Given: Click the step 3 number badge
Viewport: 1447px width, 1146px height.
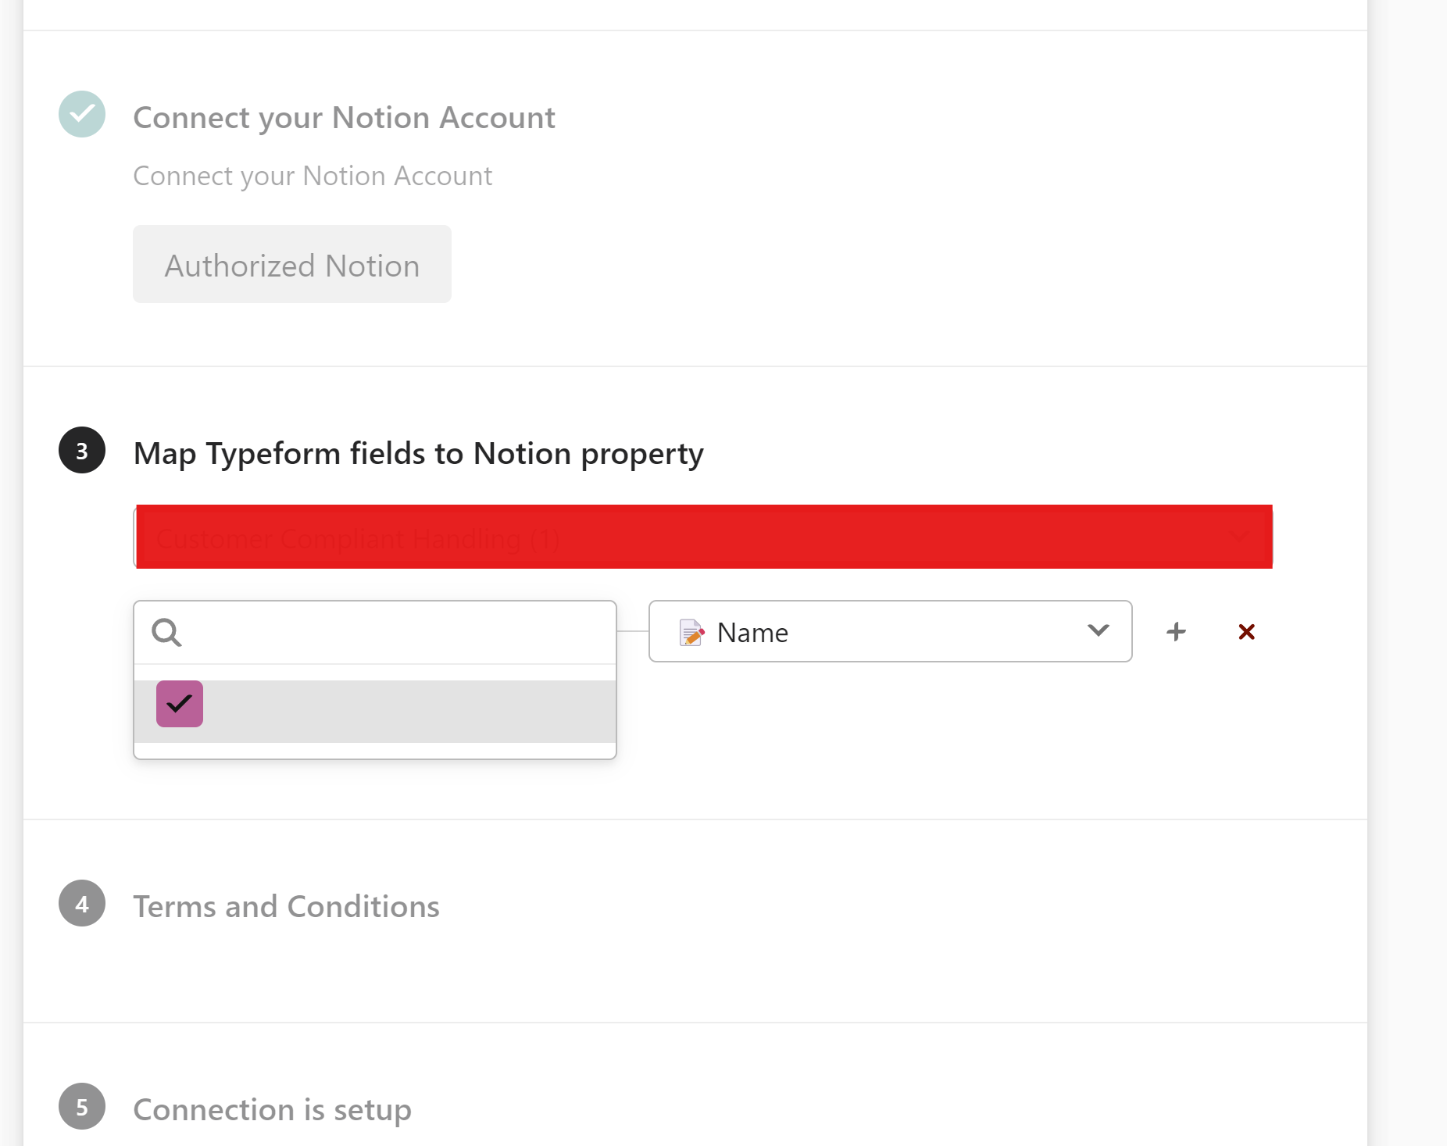Looking at the screenshot, I should click(x=82, y=450).
